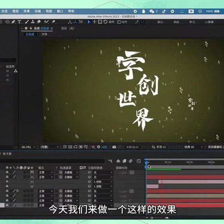Image resolution: width=224 pixels, height=224 pixels.
Task: Open the 合成 menu
Action: coord(4,11)
